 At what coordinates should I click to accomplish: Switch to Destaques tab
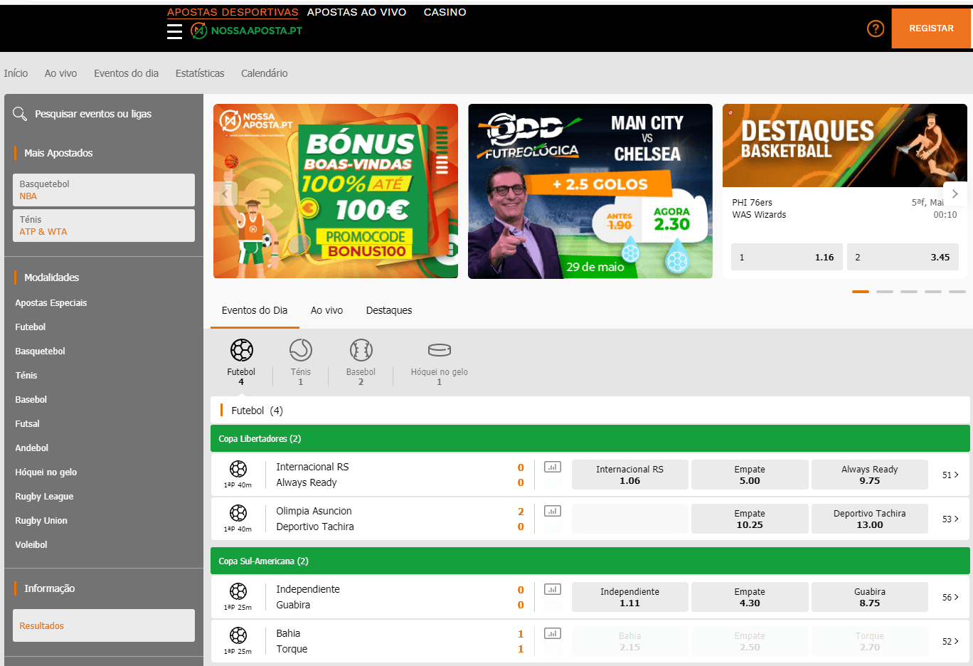389,310
